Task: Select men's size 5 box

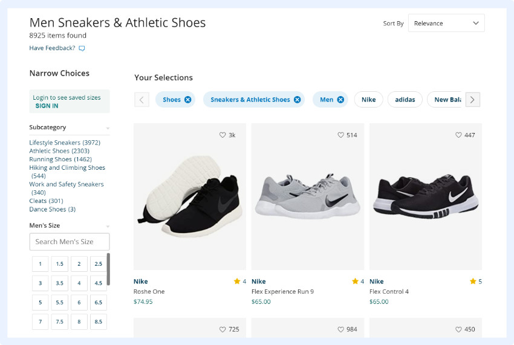Action: (x=40, y=303)
